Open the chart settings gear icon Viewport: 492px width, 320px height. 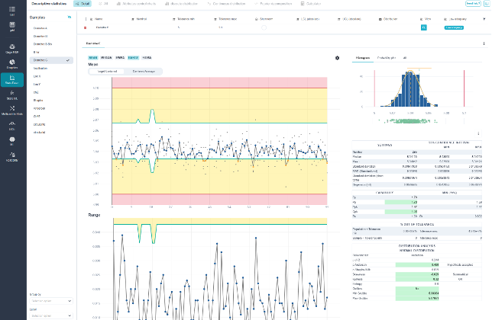(x=338, y=58)
